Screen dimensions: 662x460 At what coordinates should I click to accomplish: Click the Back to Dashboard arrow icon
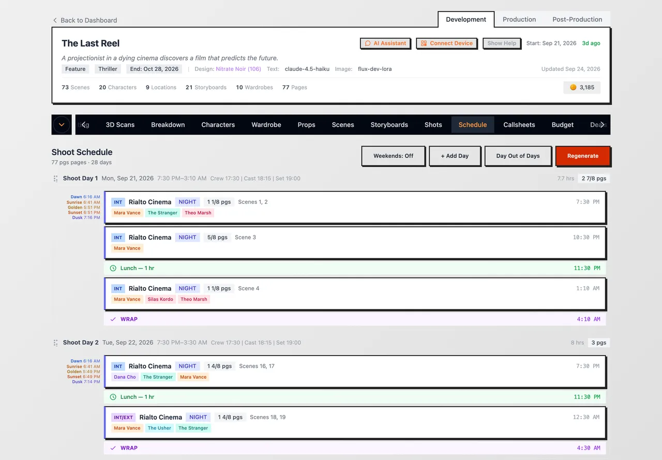(x=55, y=20)
